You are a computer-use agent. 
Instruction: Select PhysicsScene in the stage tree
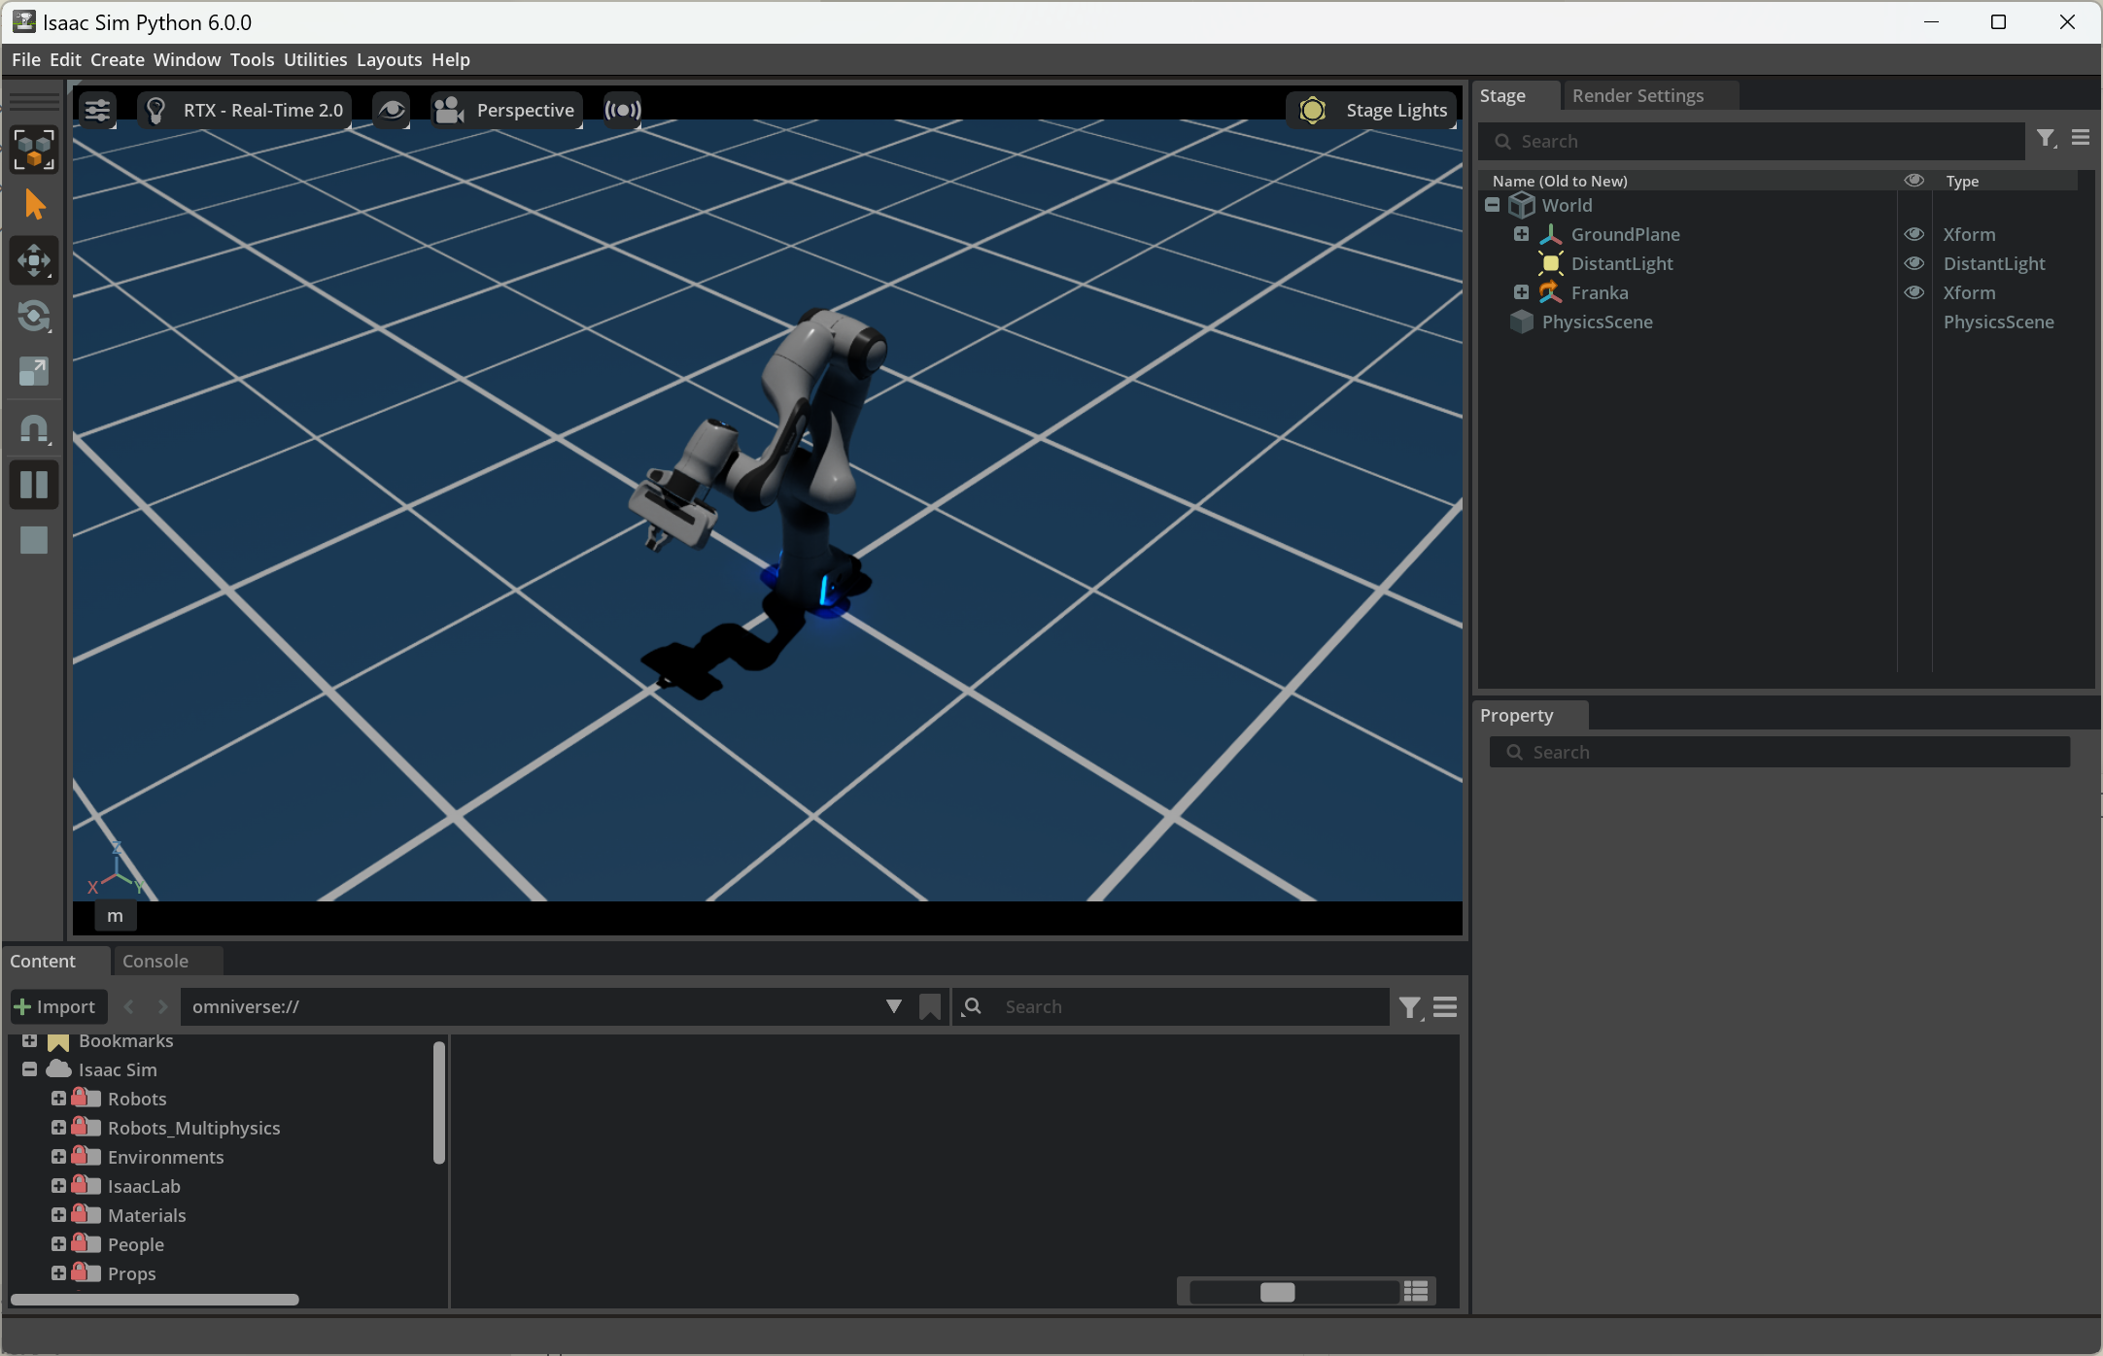click(x=1597, y=322)
